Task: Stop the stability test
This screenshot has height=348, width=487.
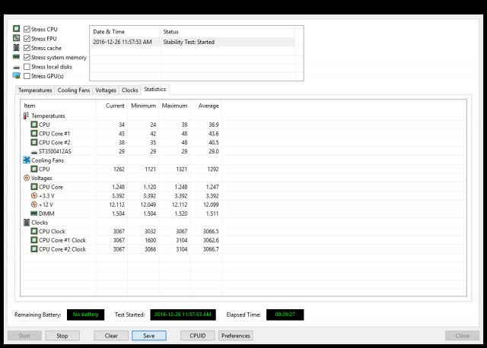Action: tap(62, 336)
